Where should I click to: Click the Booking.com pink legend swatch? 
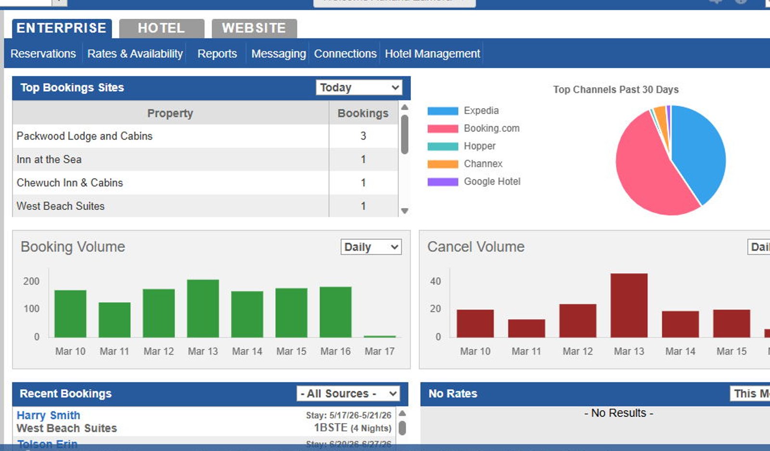pyautogui.click(x=443, y=129)
